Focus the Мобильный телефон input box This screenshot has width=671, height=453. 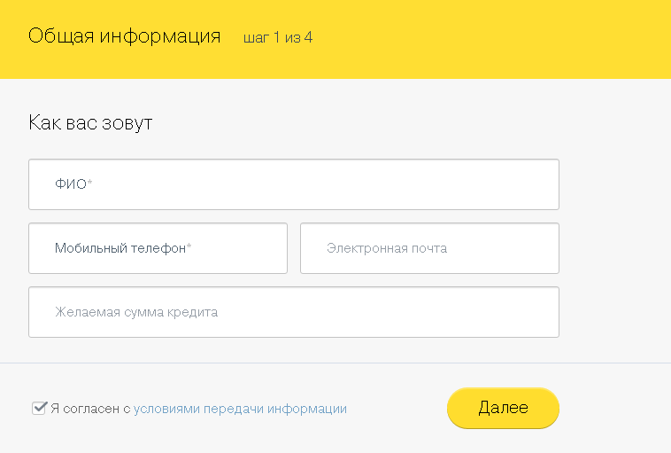click(158, 248)
